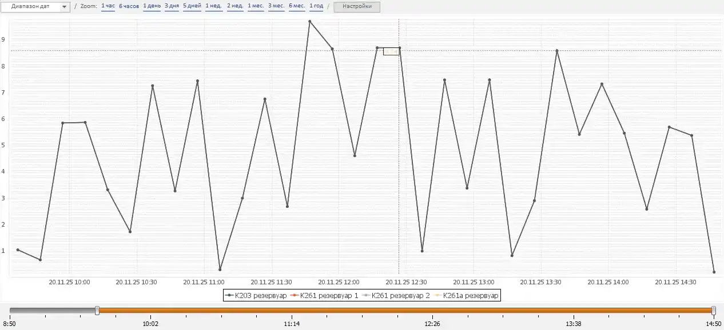Select the 3 дня zoom range
Screen dimensions: 724x330
pyautogui.click(x=172, y=6)
